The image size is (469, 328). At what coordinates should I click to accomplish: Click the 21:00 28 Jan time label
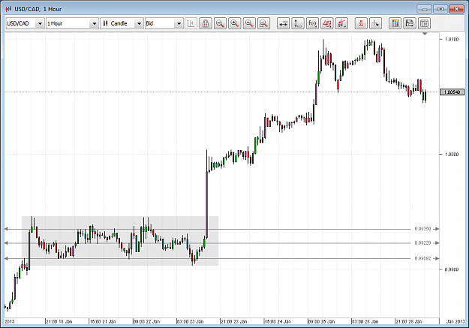(409, 321)
